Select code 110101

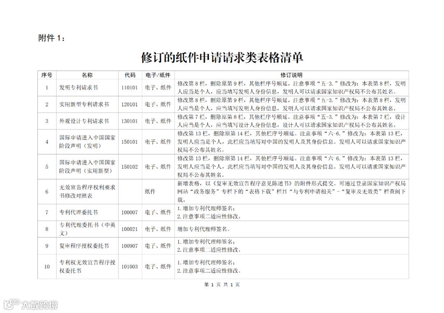(x=129, y=87)
